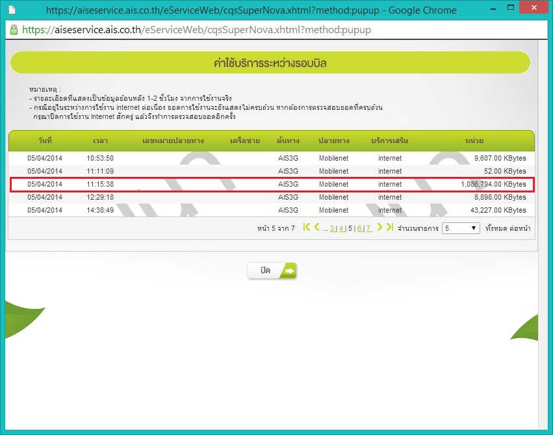Click the 9,607.00 KBytes value
Viewport: 553px width, 435px height.
[500, 158]
